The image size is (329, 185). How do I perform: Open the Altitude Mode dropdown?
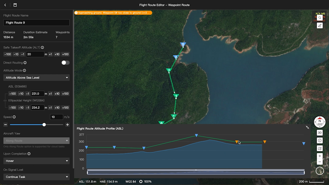36,78
